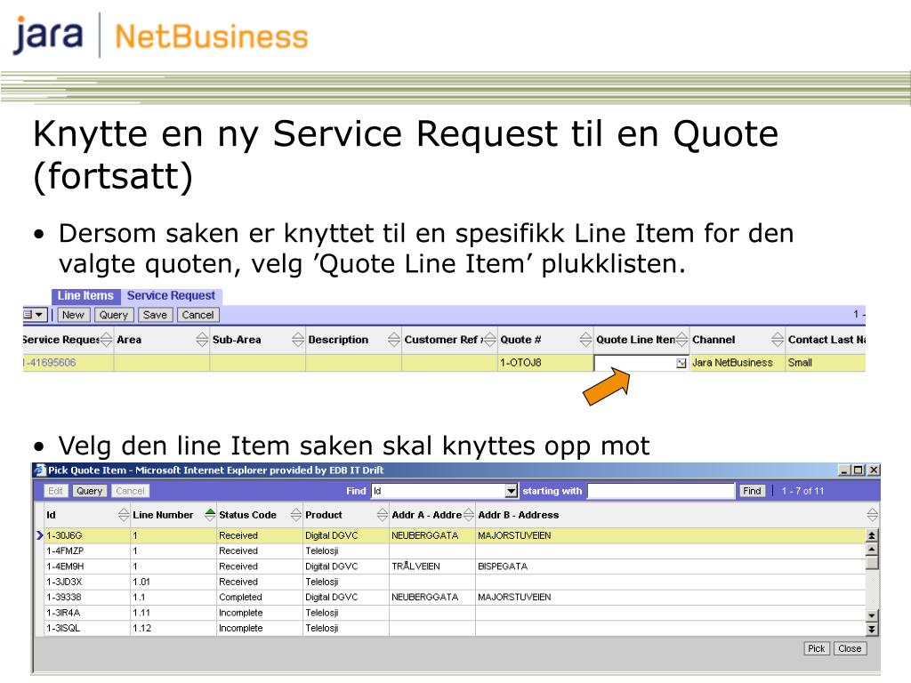The image size is (911, 683).
Task: Click the New button
Action: pyautogui.click(x=73, y=315)
